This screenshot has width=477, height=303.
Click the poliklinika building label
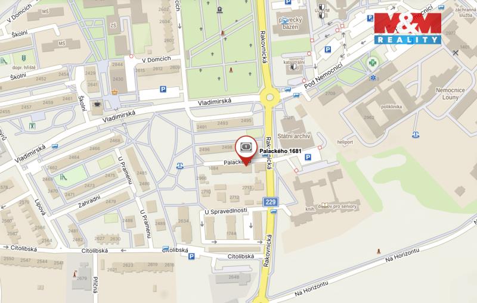(x=392, y=107)
